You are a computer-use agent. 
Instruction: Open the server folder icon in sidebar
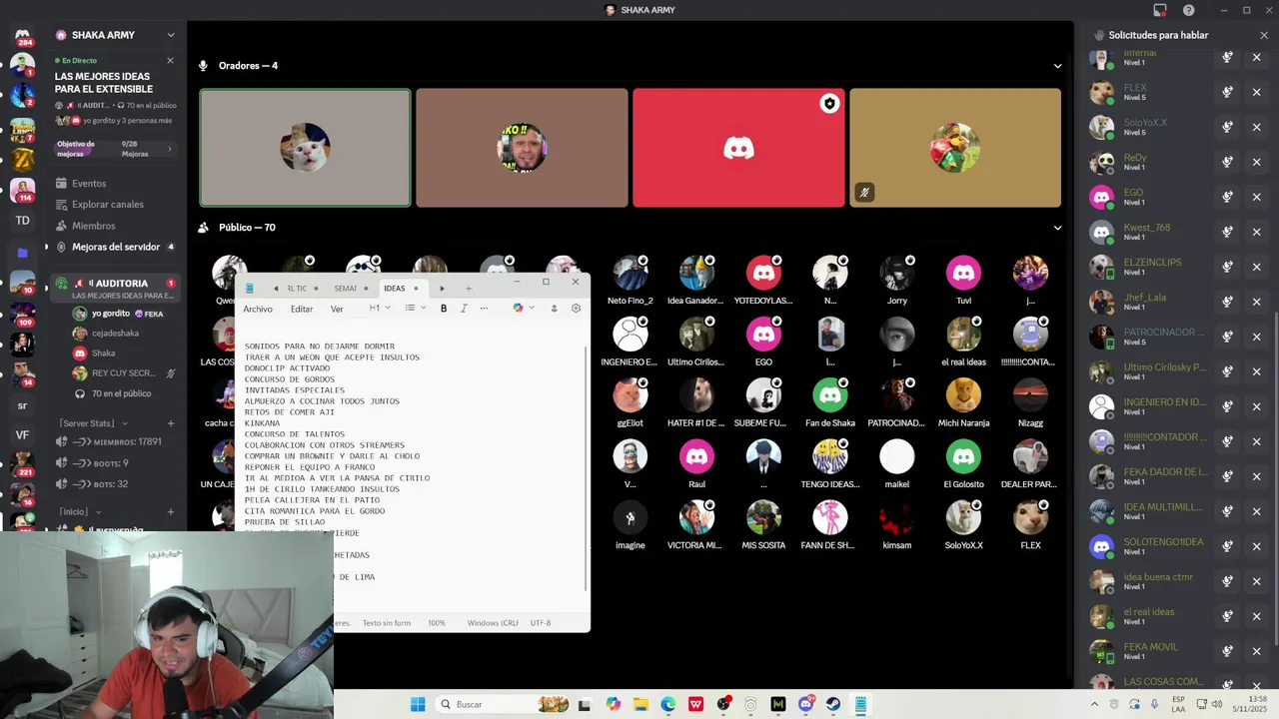pos(22,253)
